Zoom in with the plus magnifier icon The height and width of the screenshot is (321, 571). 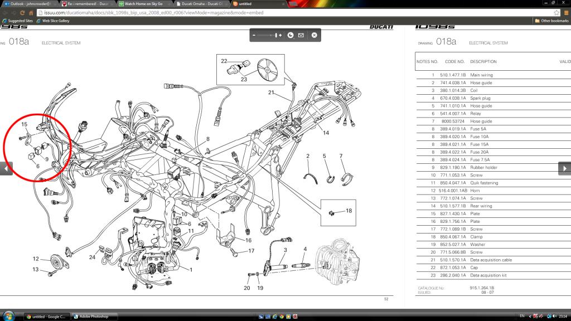click(x=280, y=35)
